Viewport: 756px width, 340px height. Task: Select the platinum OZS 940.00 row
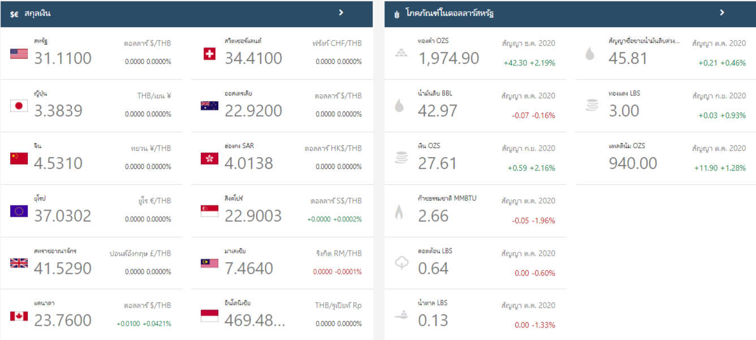tap(665, 158)
